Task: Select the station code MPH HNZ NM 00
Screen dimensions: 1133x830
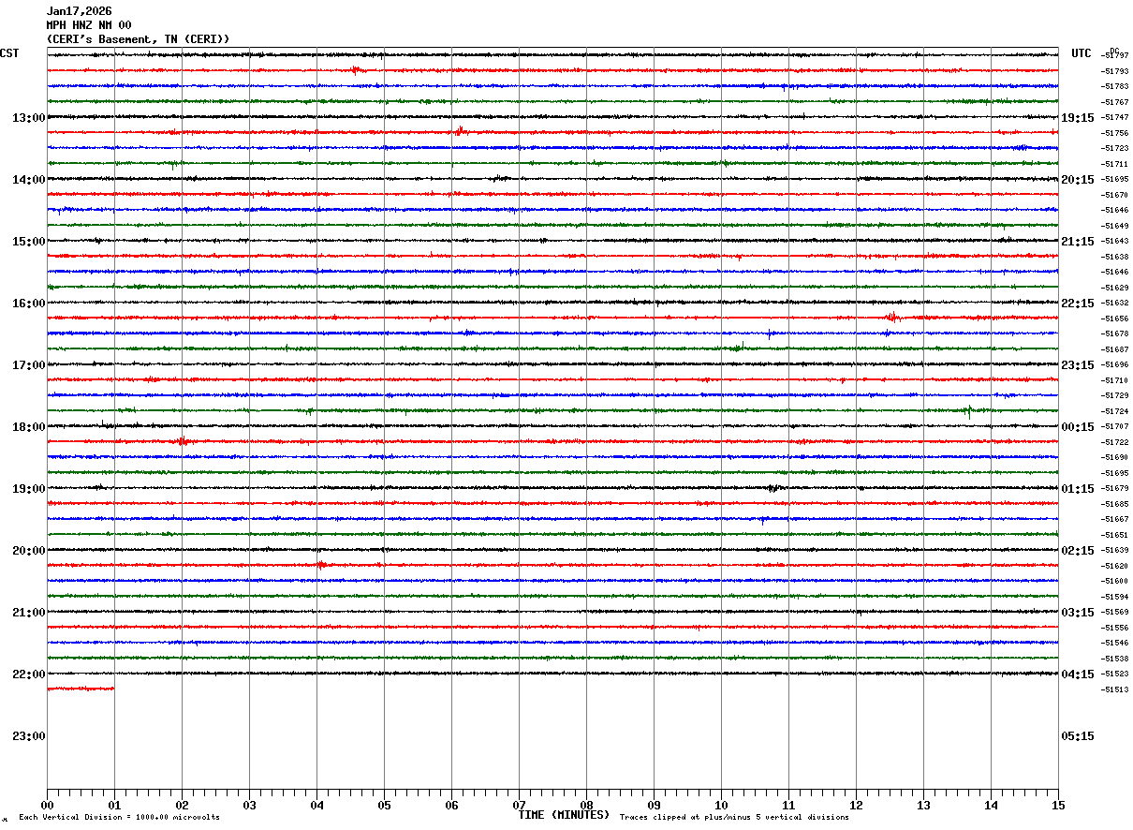Action: pyautogui.click(x=89, y=25)
